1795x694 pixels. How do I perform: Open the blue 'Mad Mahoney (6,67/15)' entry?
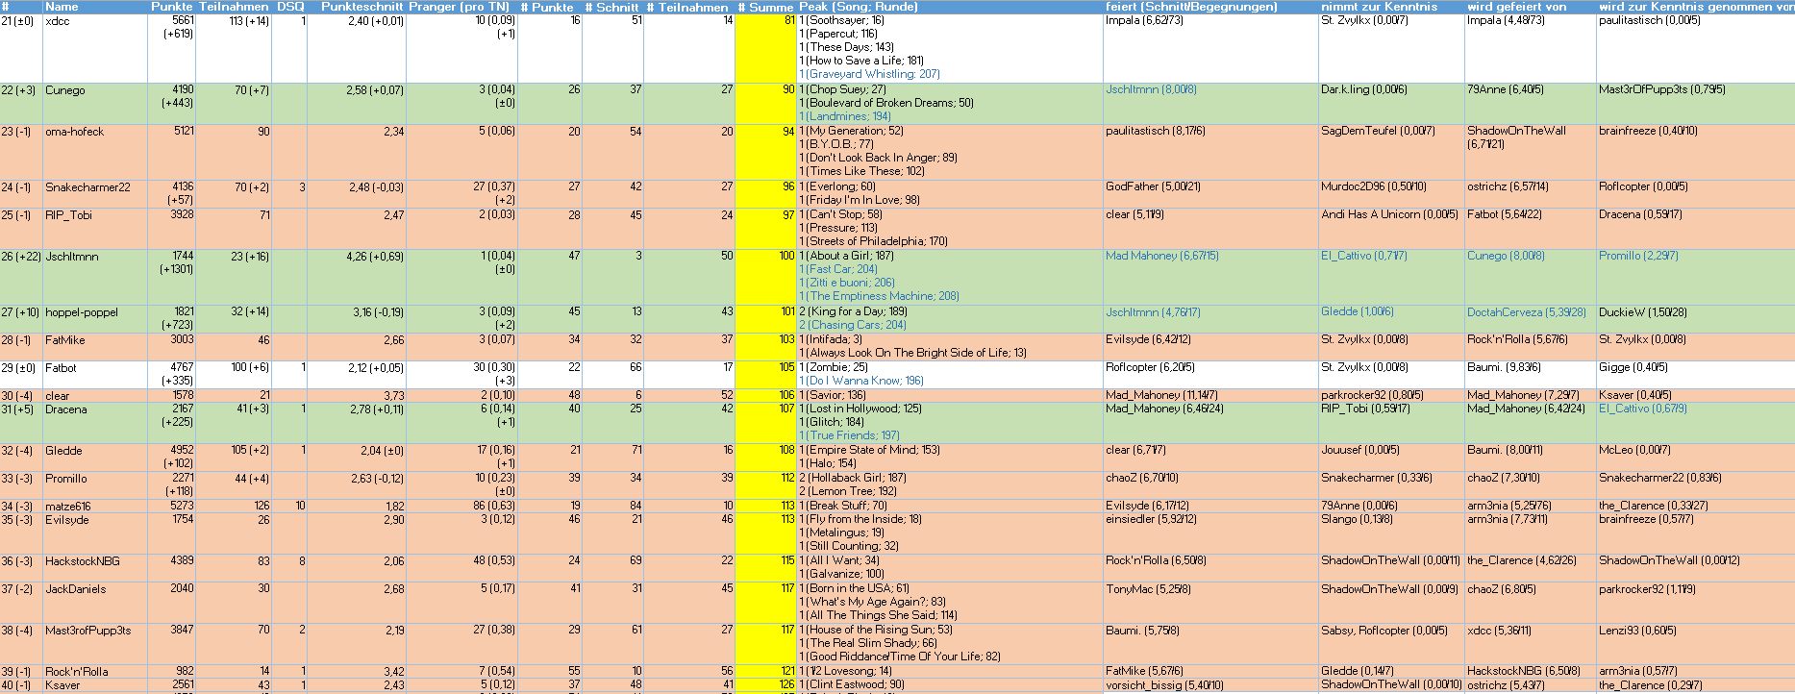coord(1161,256)
